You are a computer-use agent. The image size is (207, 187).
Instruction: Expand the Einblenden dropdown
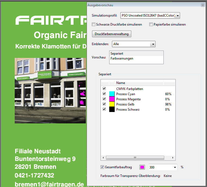click(153, 44)
